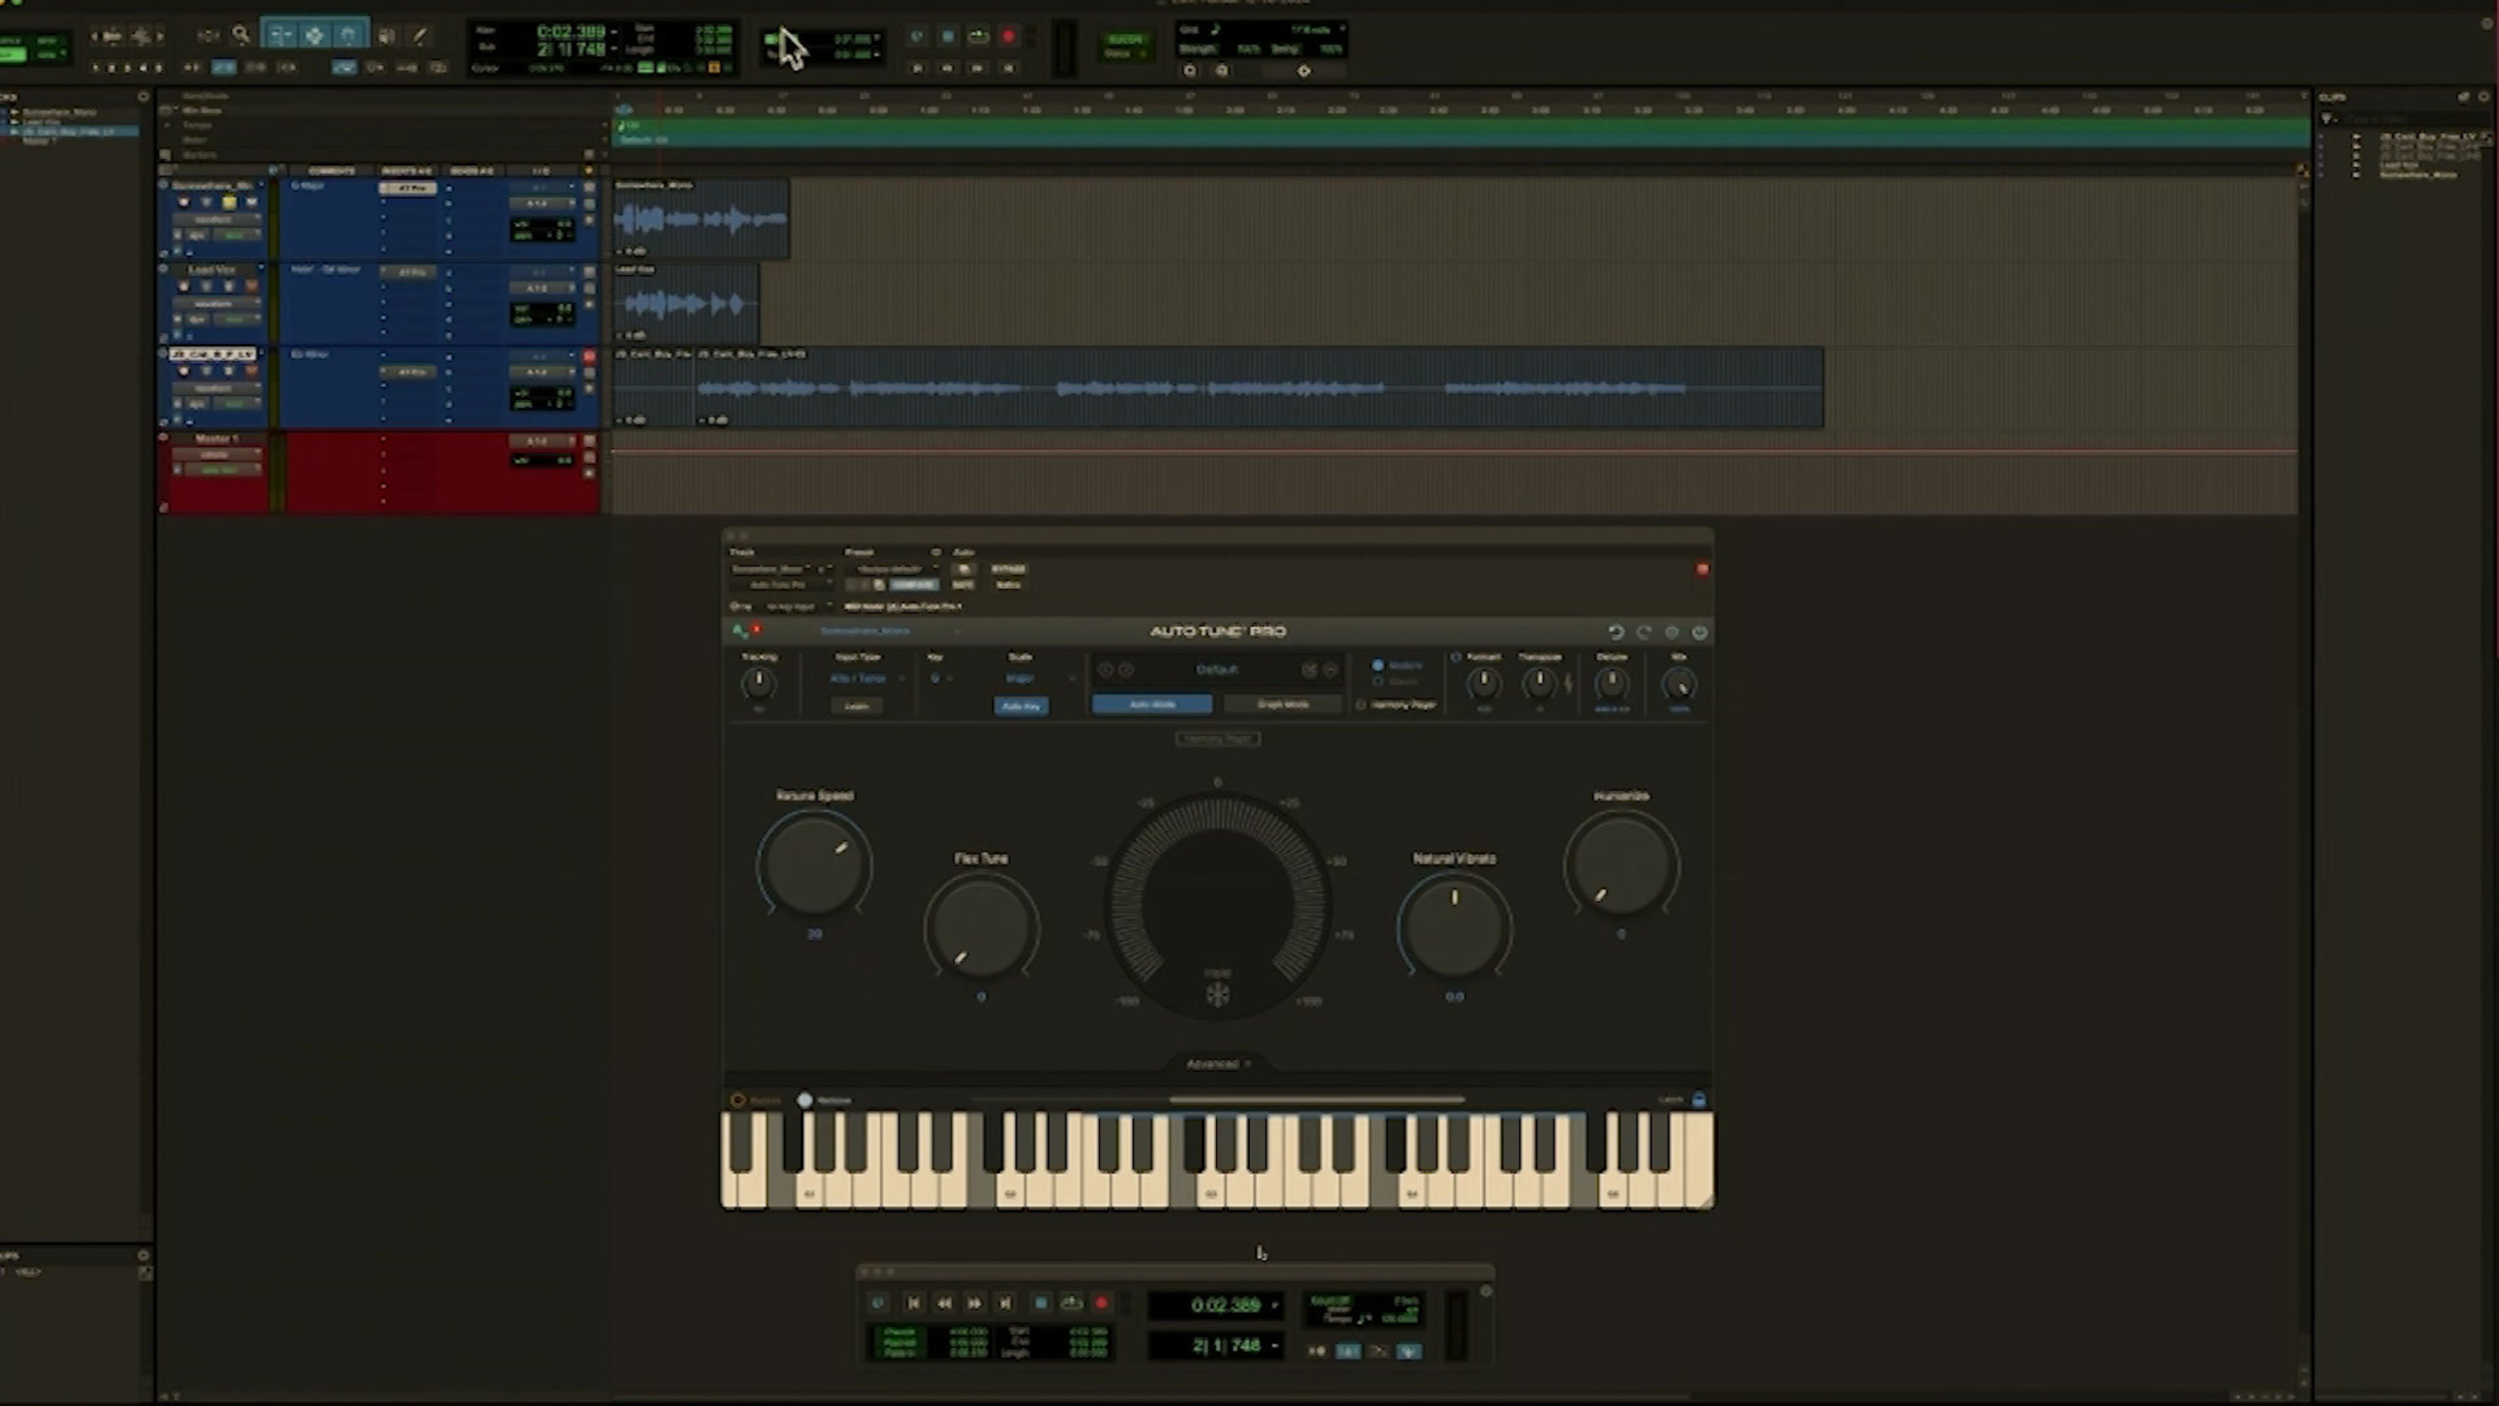Click the SAFE button in plugin header

coord(963,585)
